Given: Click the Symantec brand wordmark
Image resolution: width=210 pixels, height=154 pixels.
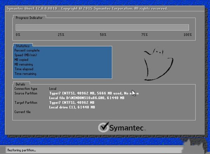Looking at the screenshot, I should pyautogui.click(x=127, y=128).
